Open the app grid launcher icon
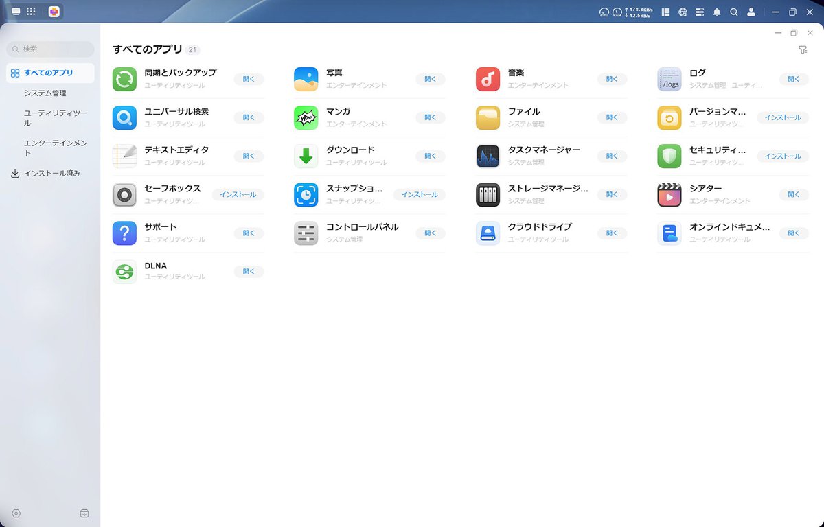This screenshot has height=527, width=824. click(x=31, y=12)
